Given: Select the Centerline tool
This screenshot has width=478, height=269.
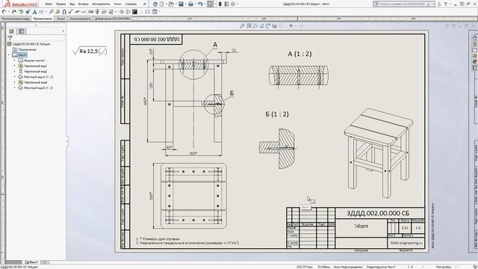Looking at the screenshot, I should (128, 12).
